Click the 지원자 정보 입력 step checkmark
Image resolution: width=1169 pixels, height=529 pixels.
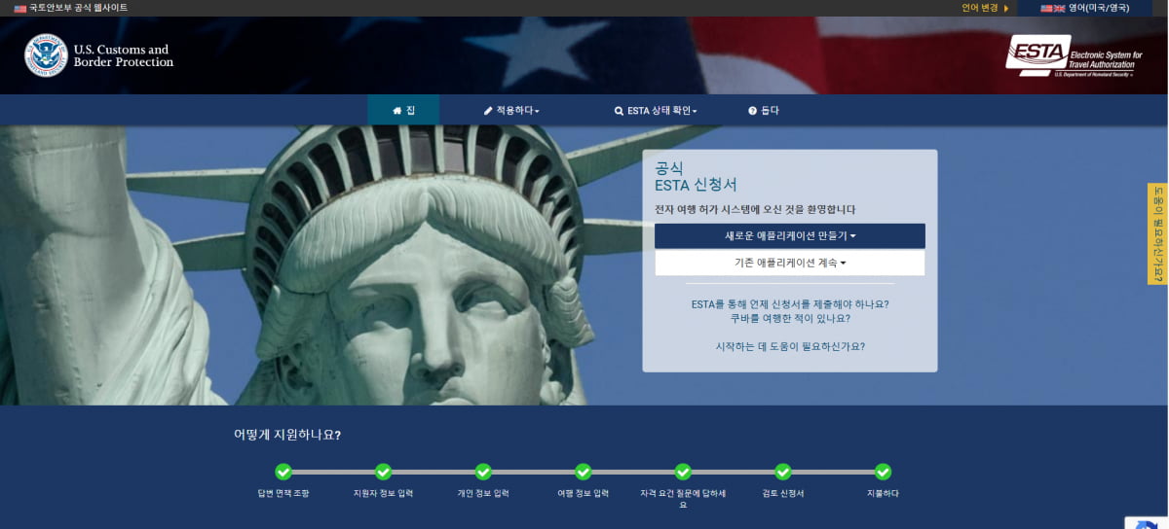point(383,472)
